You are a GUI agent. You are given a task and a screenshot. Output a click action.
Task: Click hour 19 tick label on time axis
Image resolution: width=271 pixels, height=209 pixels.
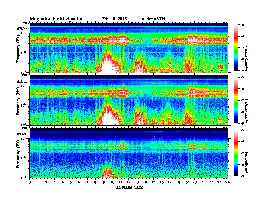point(186,182)
